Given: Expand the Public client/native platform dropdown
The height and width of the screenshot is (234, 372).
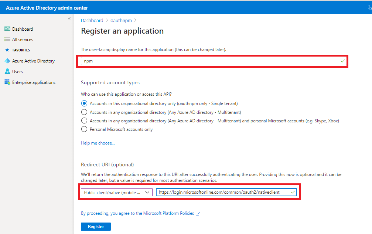Looking at the screenshot, I should tap(116, 192).
